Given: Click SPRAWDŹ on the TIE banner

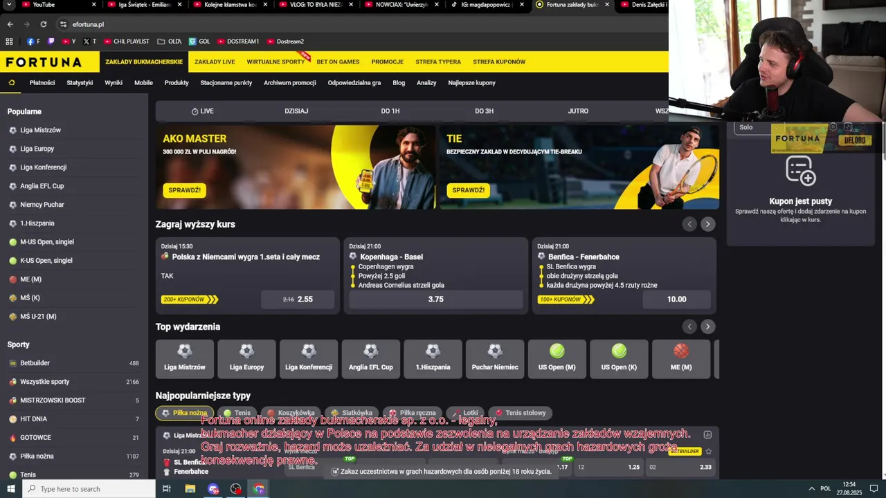Looking at the screenshot, I should tap(468, 190).
